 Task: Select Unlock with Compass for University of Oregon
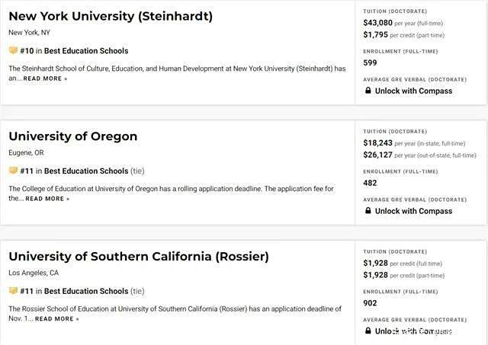(413, 211)
